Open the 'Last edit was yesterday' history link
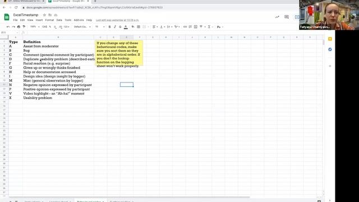 point(117,20)
